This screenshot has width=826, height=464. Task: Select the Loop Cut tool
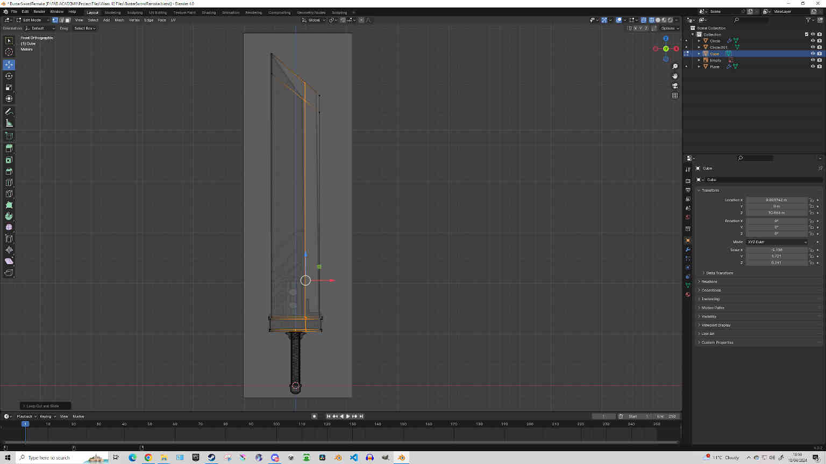click(9, 183)
